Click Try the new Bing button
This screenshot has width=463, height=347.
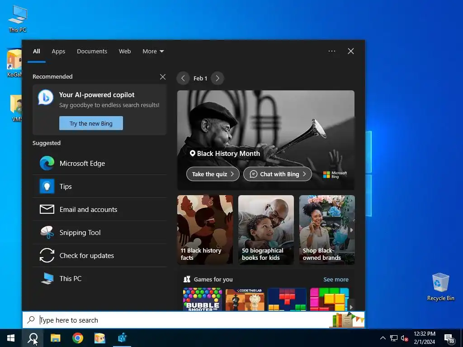coord(91,123)
